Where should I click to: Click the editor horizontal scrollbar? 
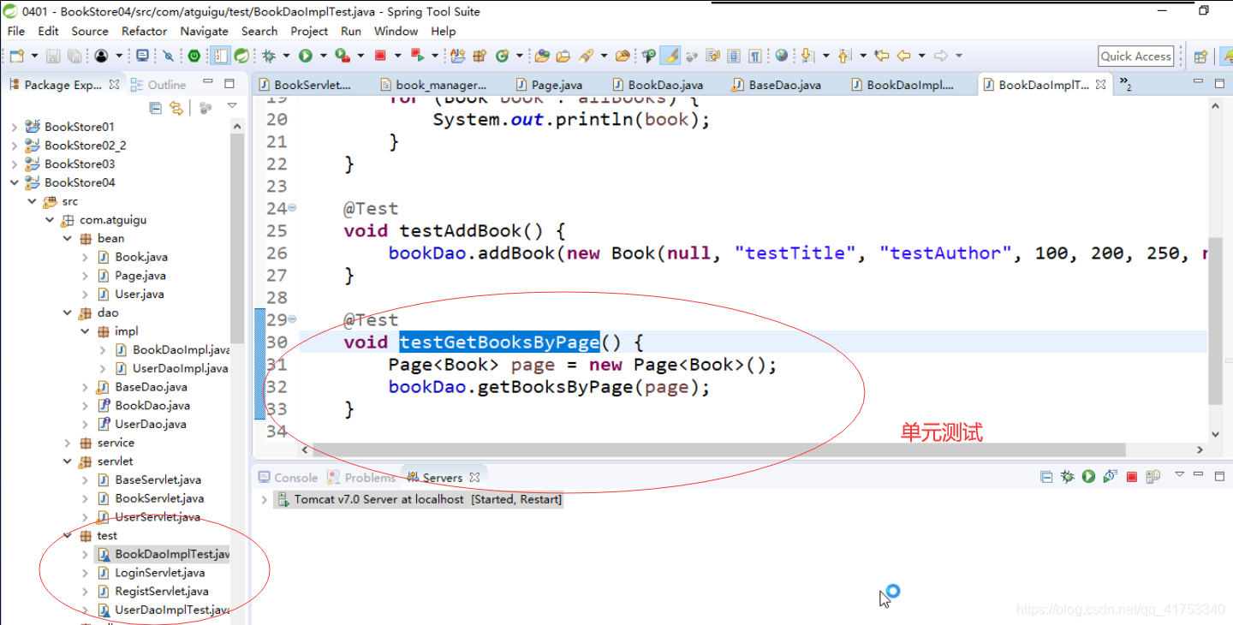pos(719,450)
